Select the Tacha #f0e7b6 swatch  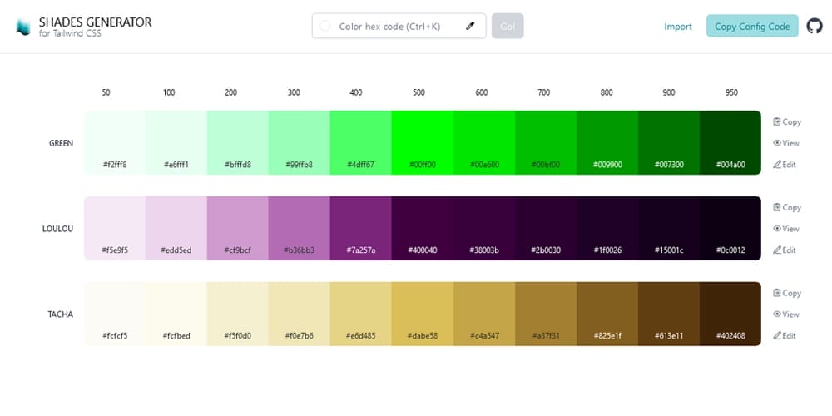click(x=300, y=314)
